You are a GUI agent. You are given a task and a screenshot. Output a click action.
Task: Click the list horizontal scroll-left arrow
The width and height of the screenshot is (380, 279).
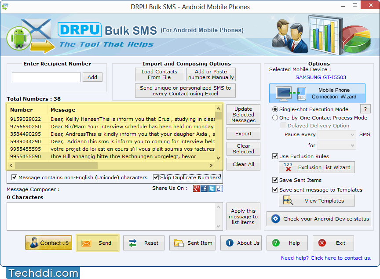11,165
